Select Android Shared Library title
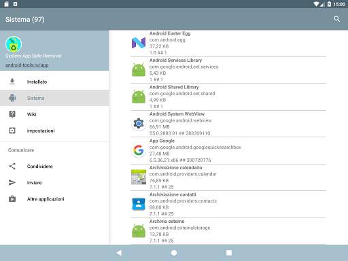348x261 pixels. coord(174,87)
